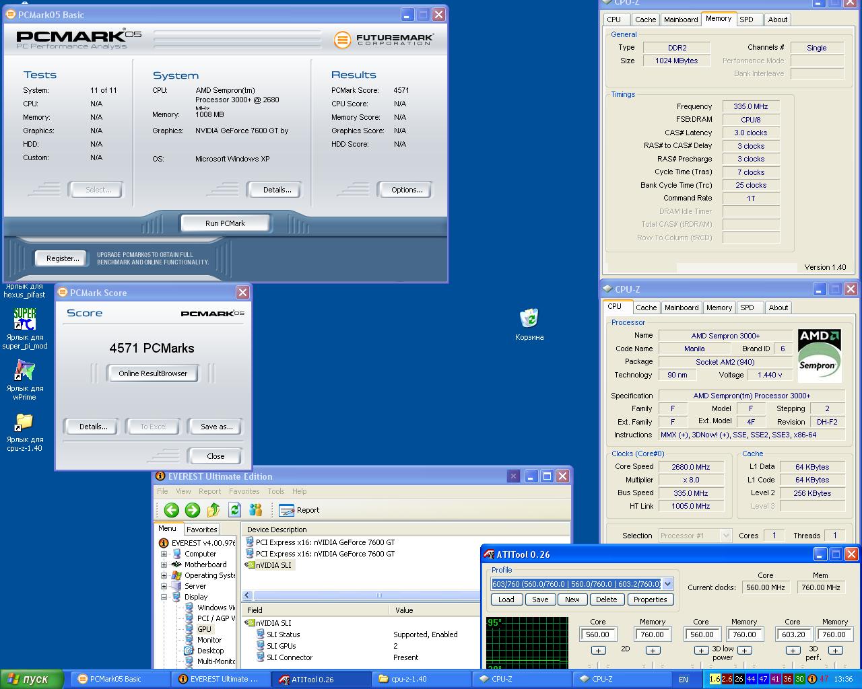Click the plus button under ATITool's 2D Core field
862x689 pixels.
click(598, 651)
